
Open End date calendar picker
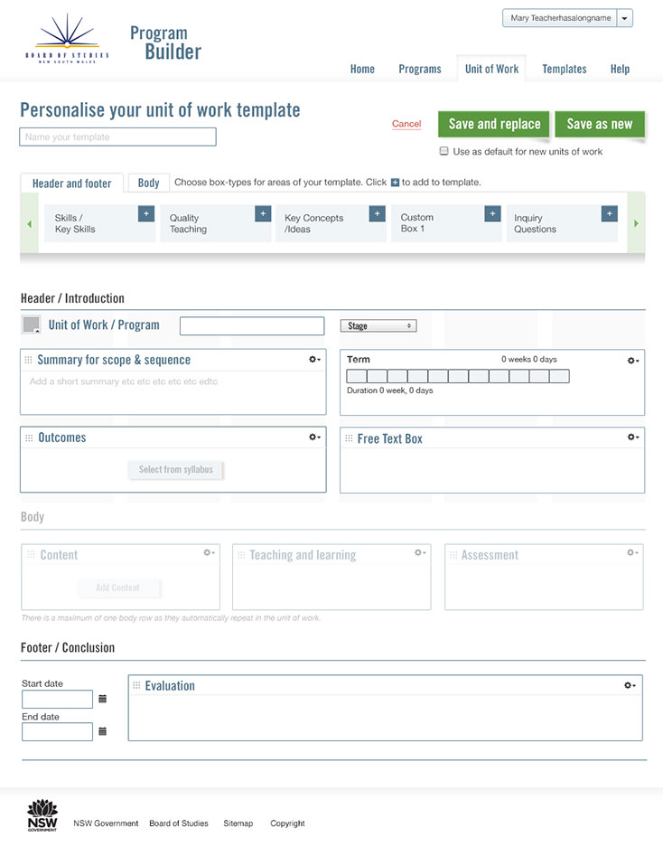tap(102, 731)
